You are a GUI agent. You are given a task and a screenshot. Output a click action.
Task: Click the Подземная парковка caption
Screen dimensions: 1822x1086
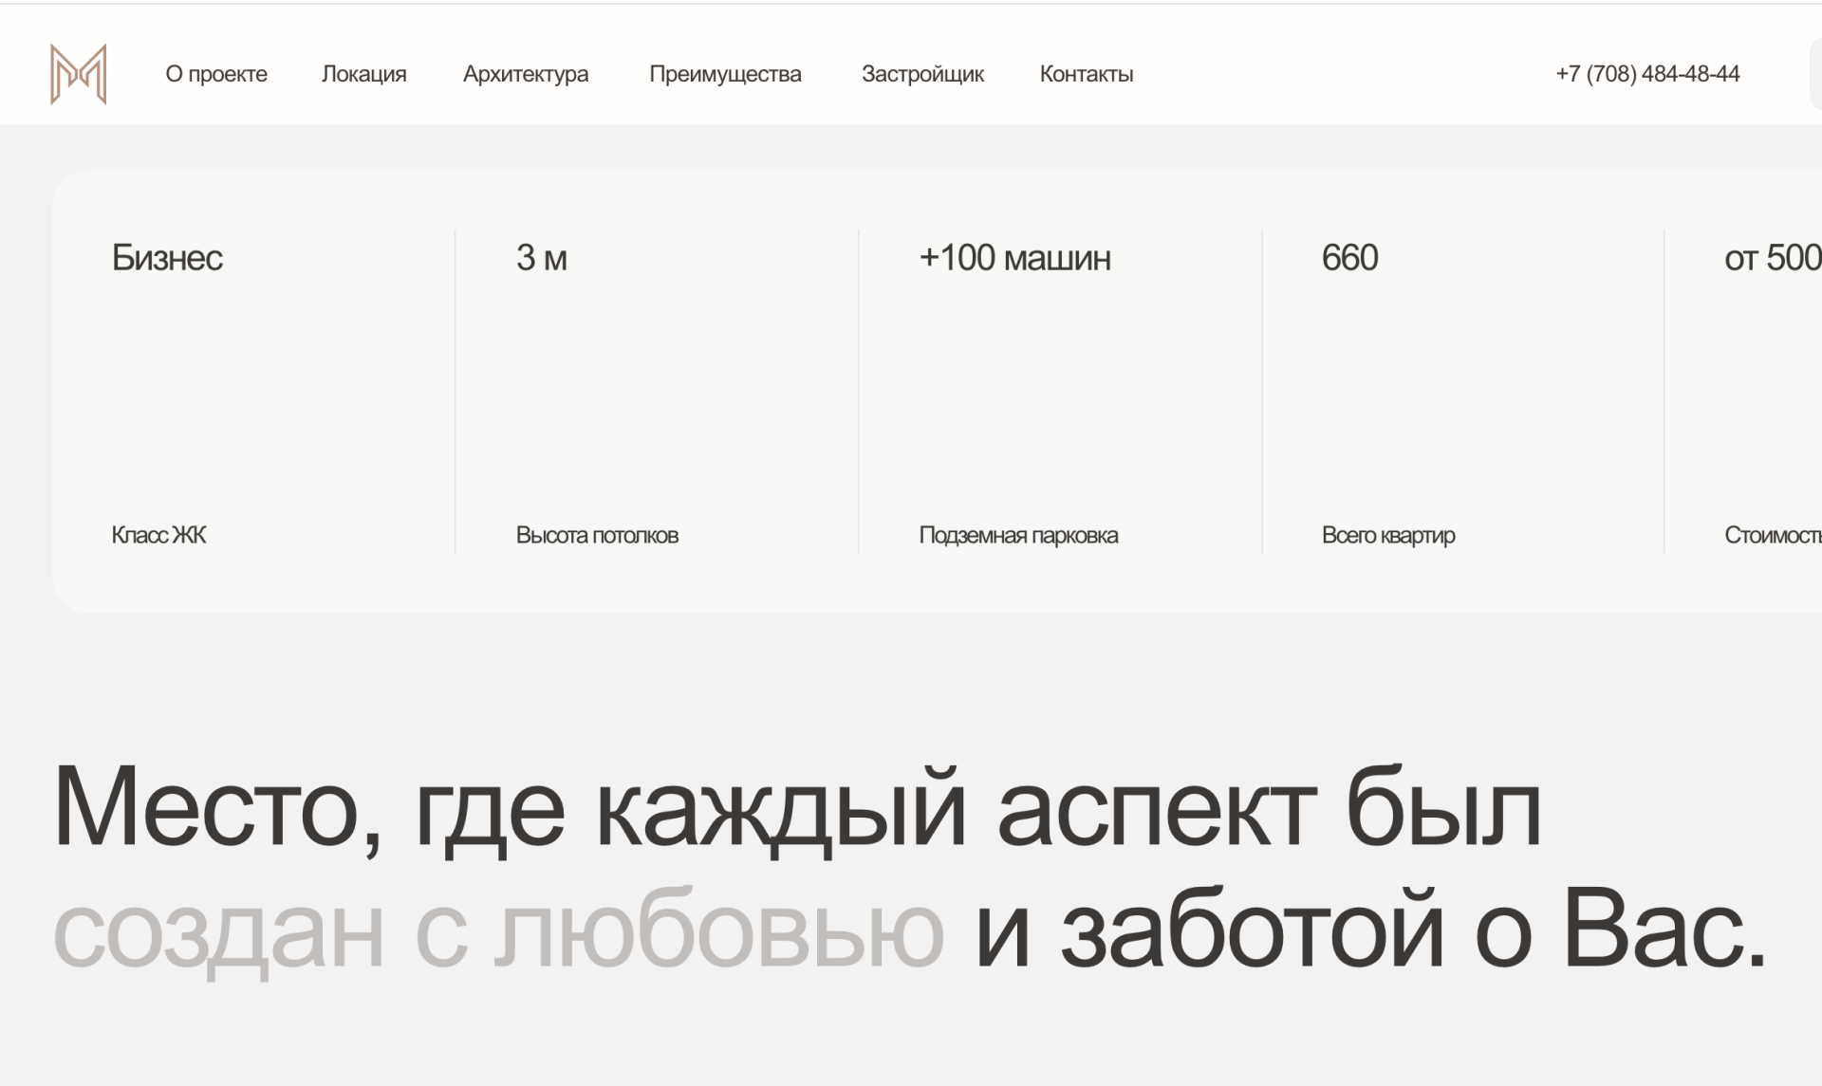click(1018, 535)
